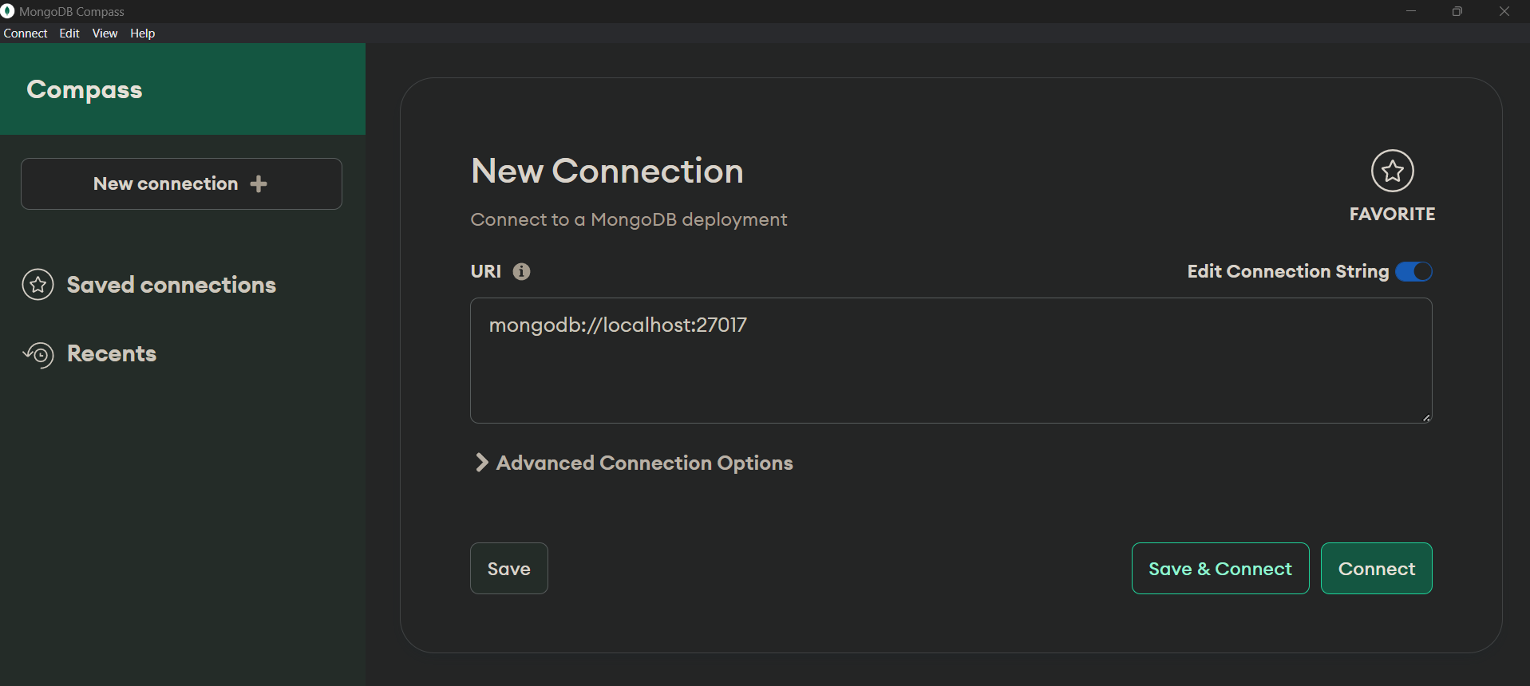
Task: Click the FAVORITE label text
Action: [x=1392, y=214]
